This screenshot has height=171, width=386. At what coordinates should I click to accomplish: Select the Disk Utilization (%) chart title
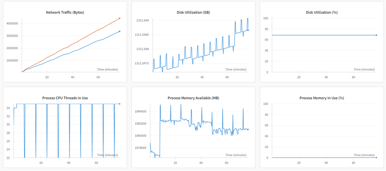[x=321, y=13]
